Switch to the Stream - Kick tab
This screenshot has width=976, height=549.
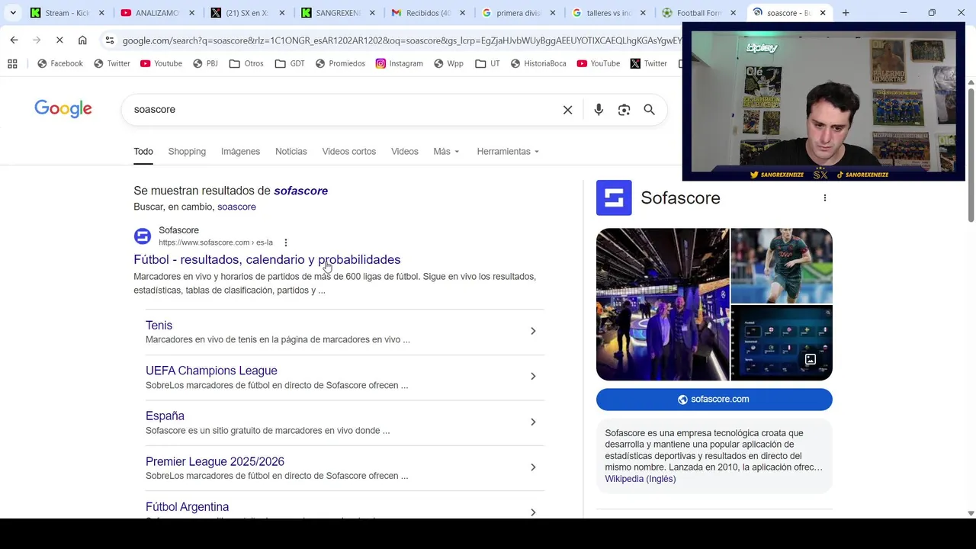[67, 13]
